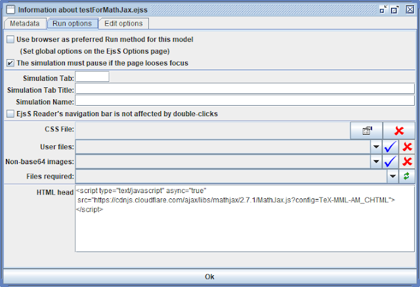Expand the Non-base64 images dropdown

coord(376,162)
